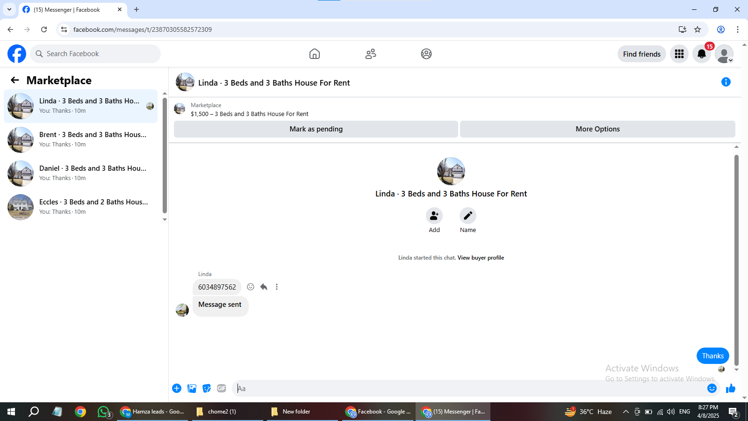Open the Facebook menu grid icon

(679, 54)
